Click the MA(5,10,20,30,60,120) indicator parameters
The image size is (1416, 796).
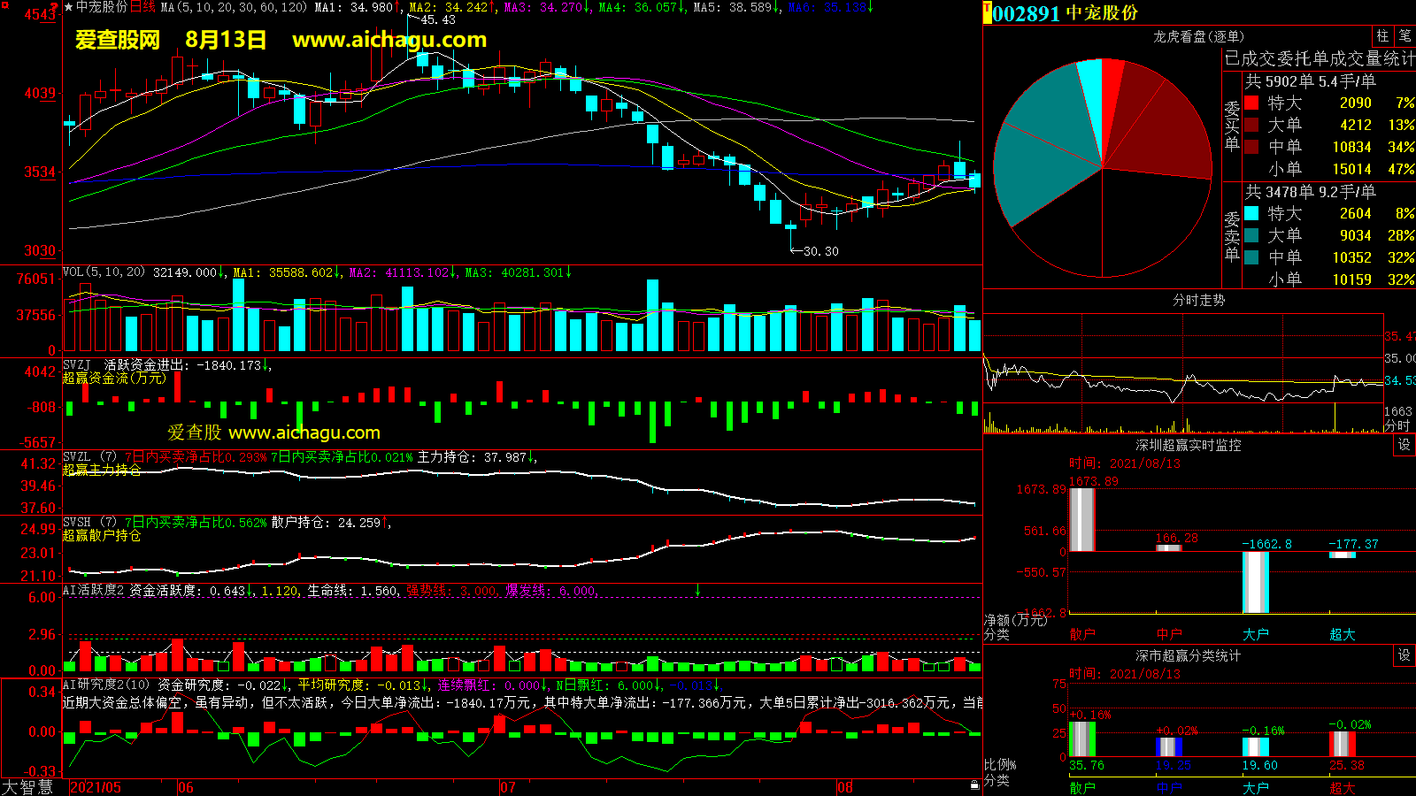pyautogui.click(x=233, y=7)
